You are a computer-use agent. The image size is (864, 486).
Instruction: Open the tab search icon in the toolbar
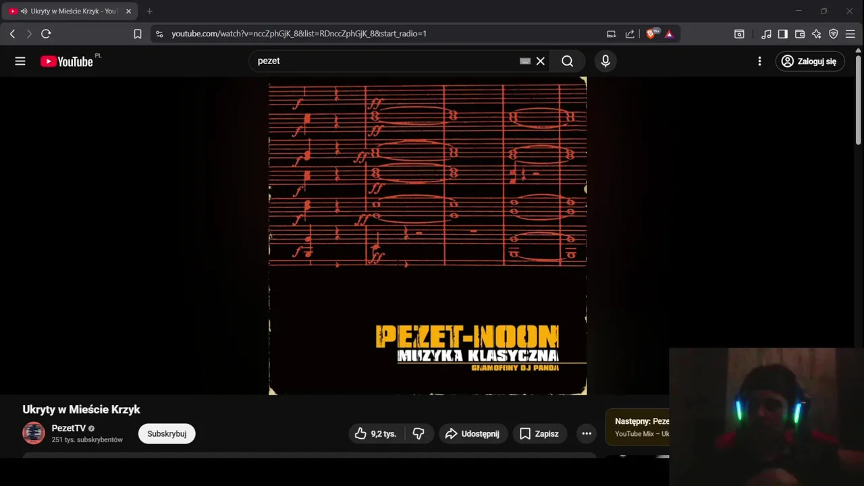click(x=740, y=34)
